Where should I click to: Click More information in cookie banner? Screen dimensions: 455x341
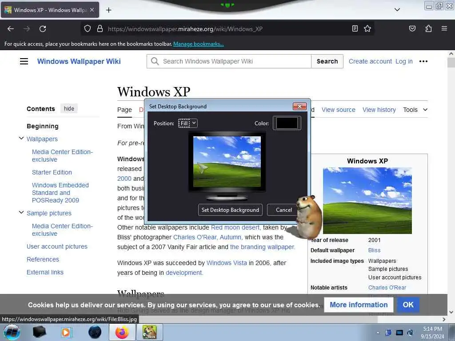(359, 305)
